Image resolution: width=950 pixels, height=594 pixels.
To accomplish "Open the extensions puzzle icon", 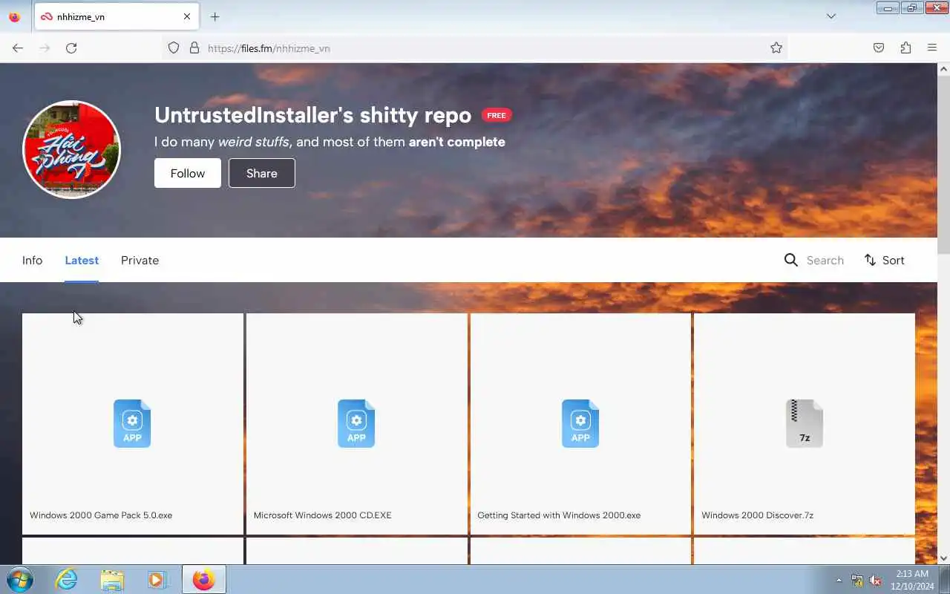I will (905, 48).
